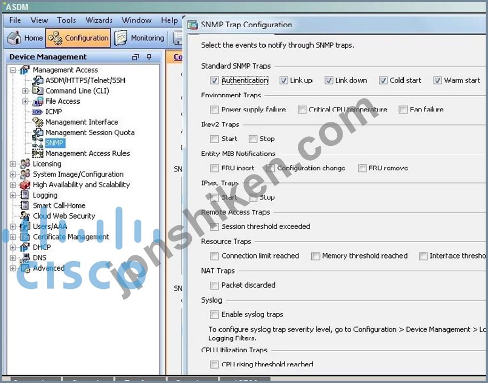
Task: Click the File Access icon
Action: pyautogui.click(x=38, y=101)
